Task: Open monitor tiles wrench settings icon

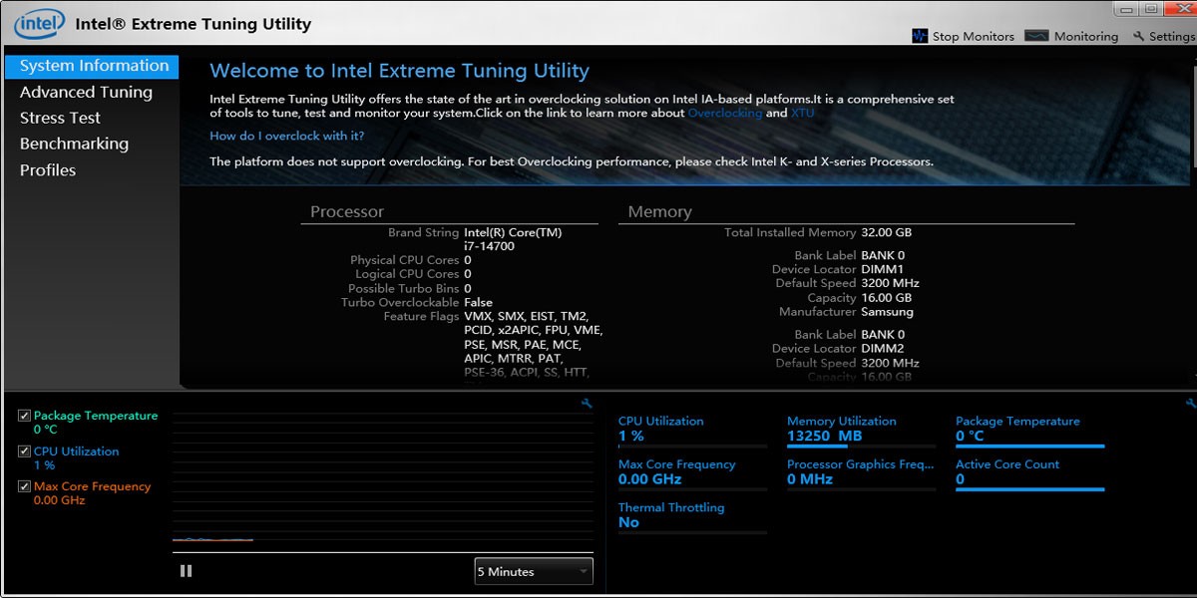Action: (1190, 403)
